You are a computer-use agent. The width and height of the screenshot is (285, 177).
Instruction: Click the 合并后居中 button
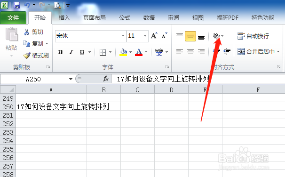tap(256, 52)
